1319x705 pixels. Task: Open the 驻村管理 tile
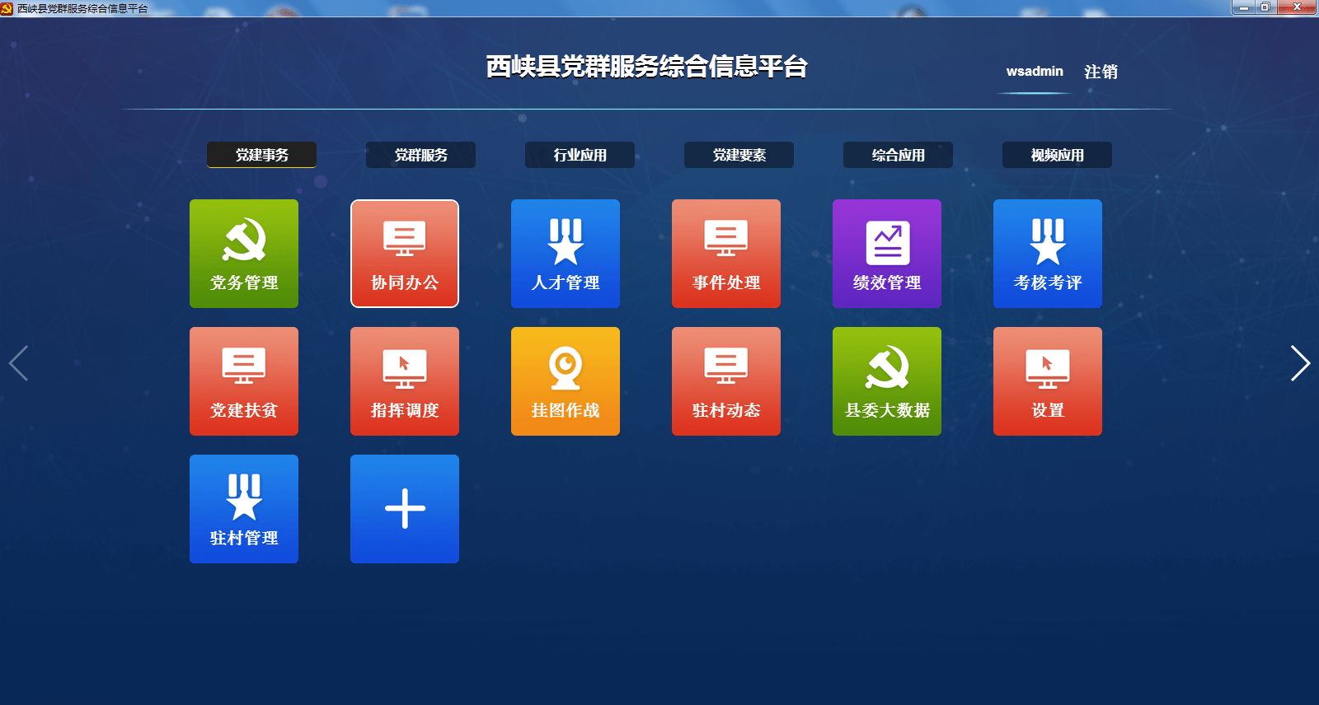(244, 509)
